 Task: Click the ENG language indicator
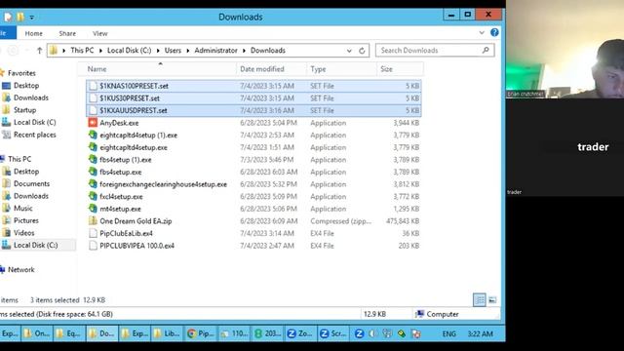[x=448, y=333]
